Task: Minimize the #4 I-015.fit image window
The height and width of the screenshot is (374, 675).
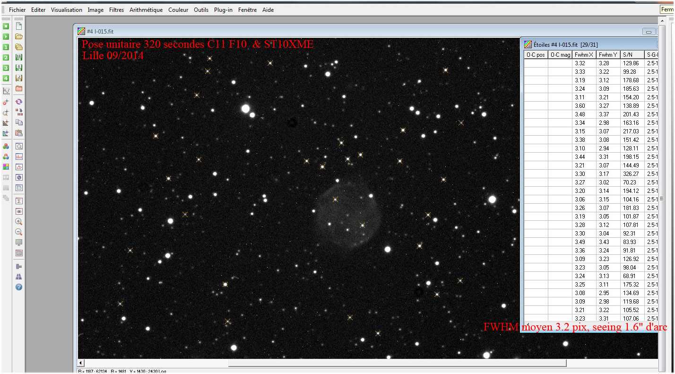Action: click(649, 32)
